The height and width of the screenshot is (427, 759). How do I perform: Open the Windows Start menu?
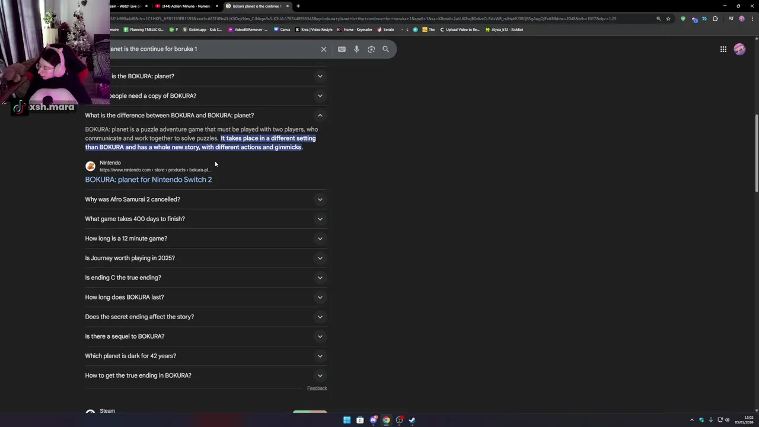point(347,420)
